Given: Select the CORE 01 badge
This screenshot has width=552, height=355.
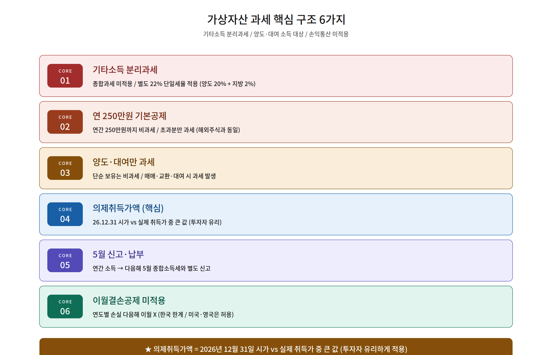Looking at the screenshot, I should (x=65, y=76).
